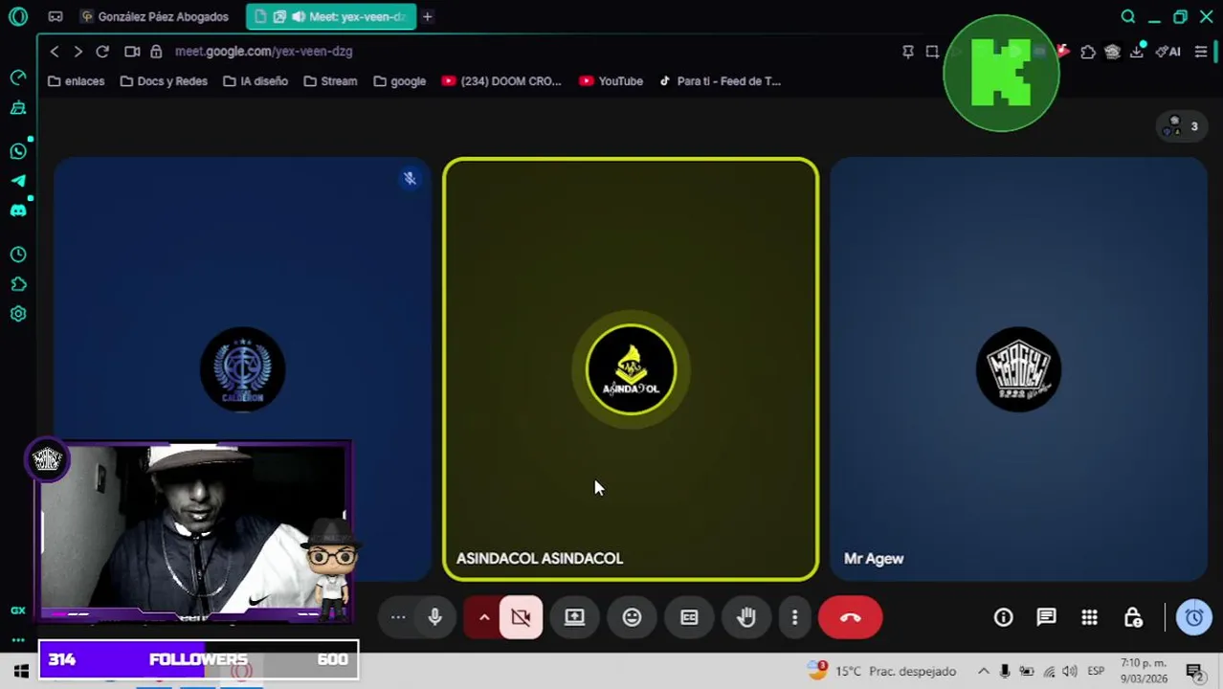The height and width of the screenshot is (689, 1223).
Task: Open the Stream bookmarks folder
Action: tap(330, 81)
